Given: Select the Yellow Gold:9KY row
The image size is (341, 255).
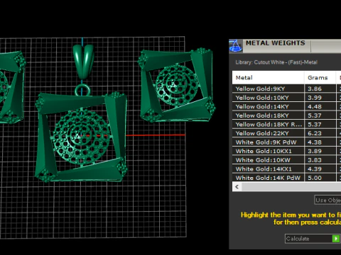Looking at the screenshot, I should (x=286, y=89).
